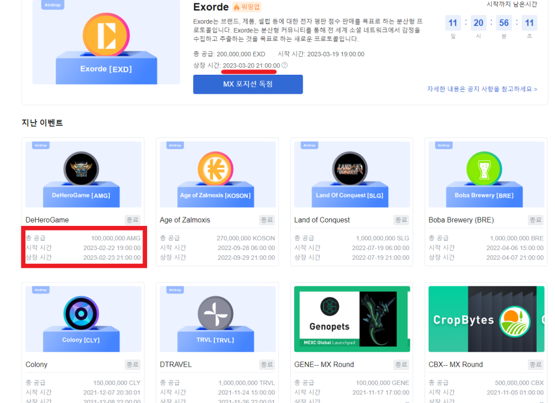
Task: Open the Boba Brewery [BRE] card label
Action: coord(484,195)
